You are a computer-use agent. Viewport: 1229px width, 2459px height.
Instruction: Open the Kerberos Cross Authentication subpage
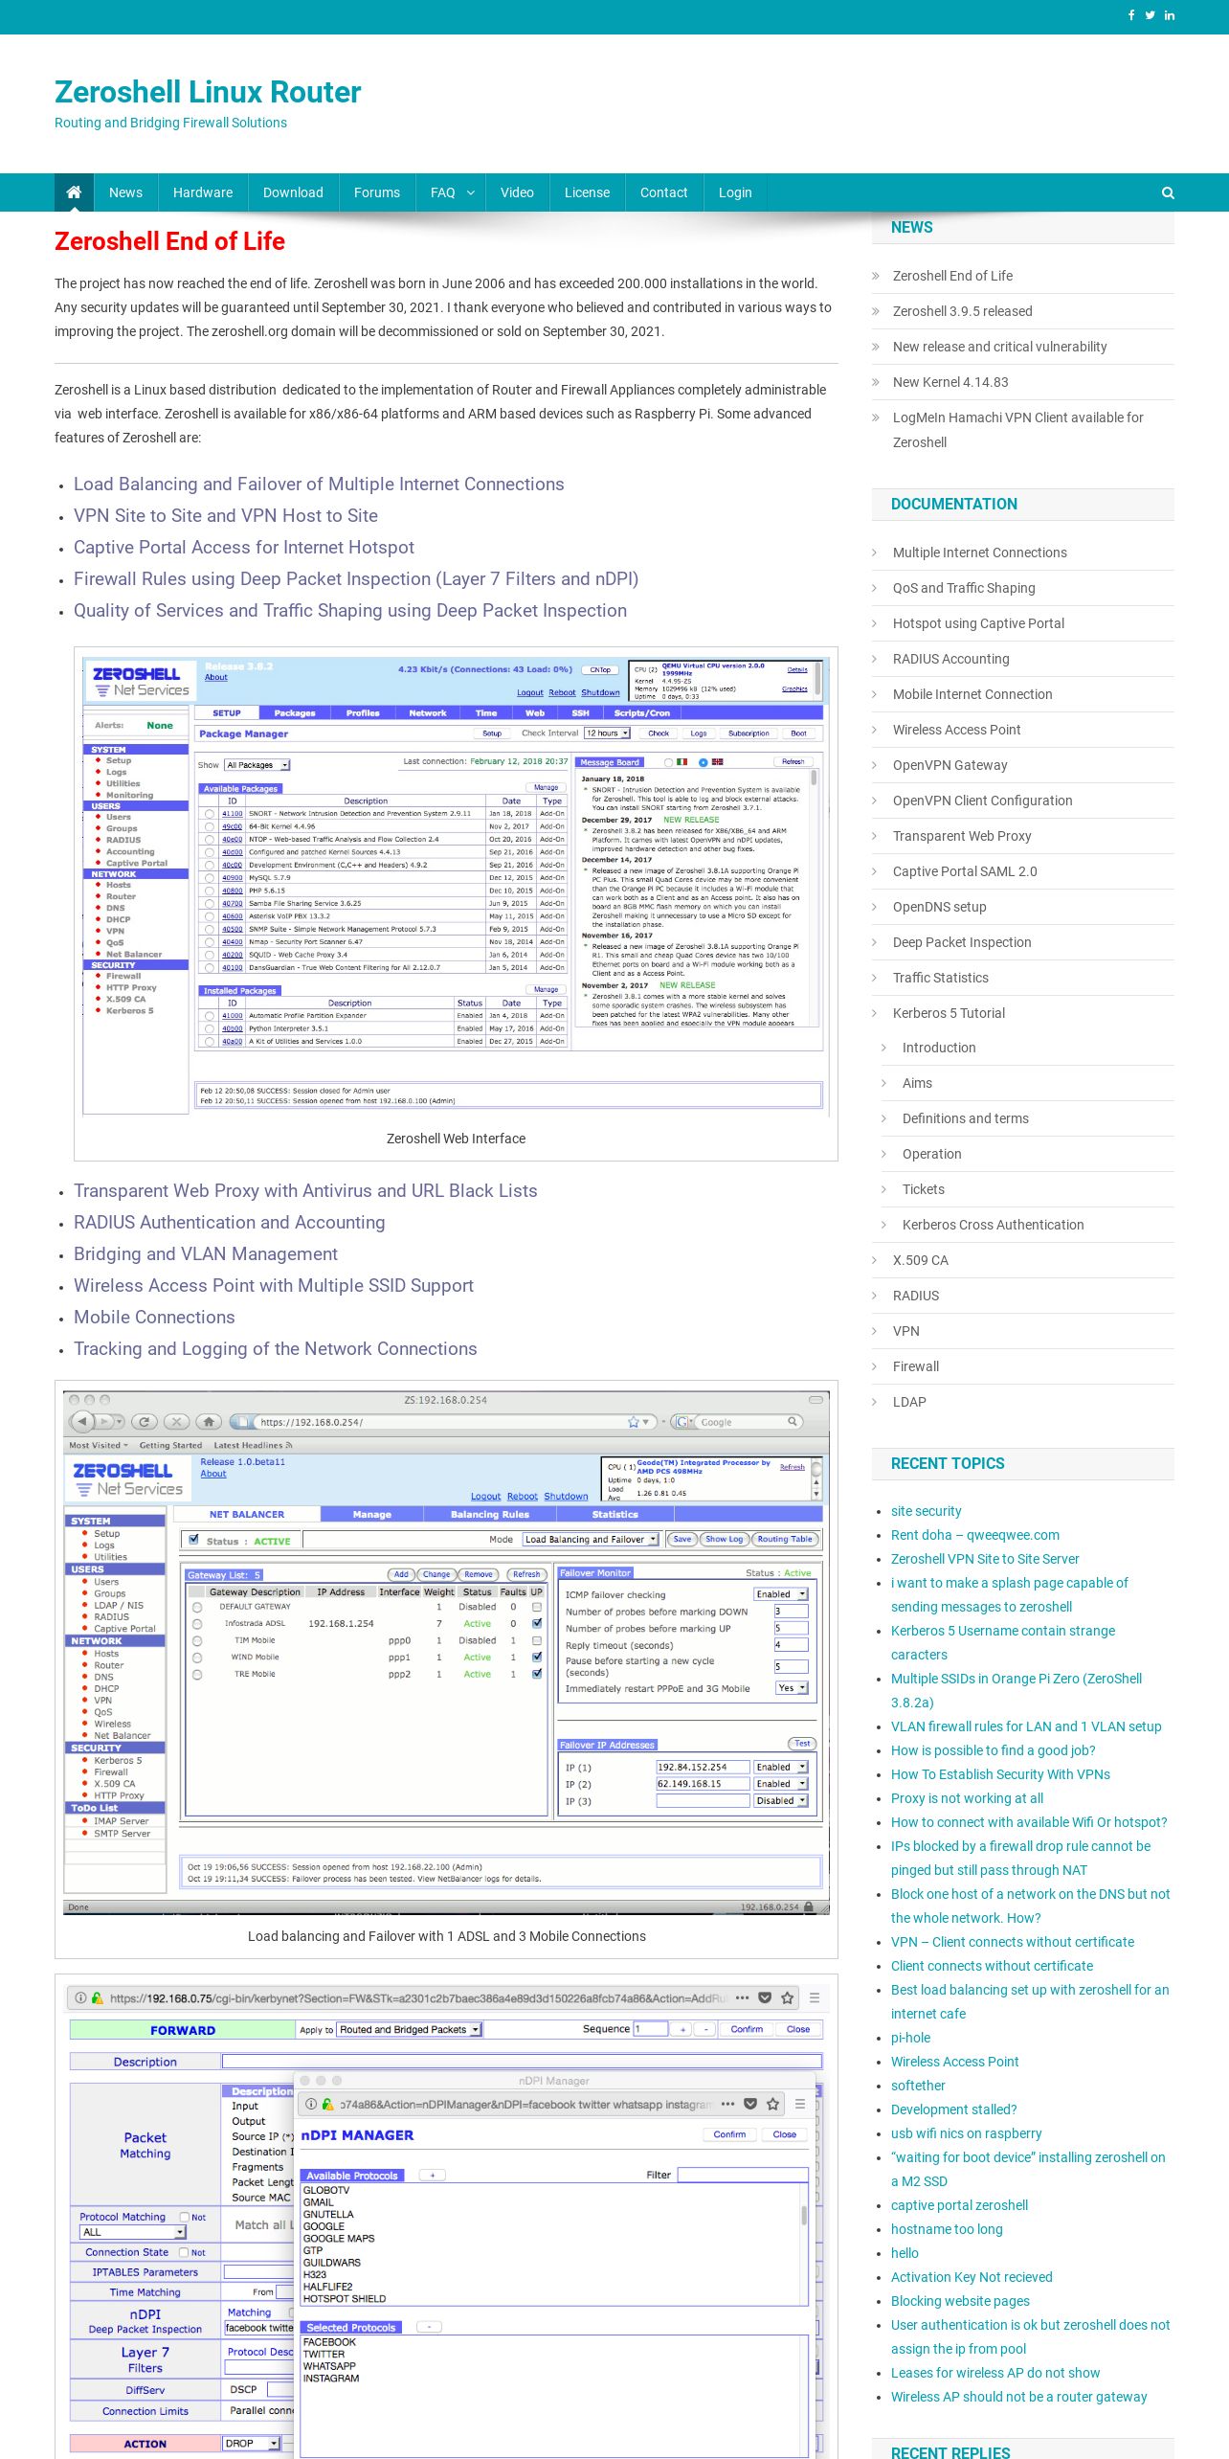[x=993, y=1225]
